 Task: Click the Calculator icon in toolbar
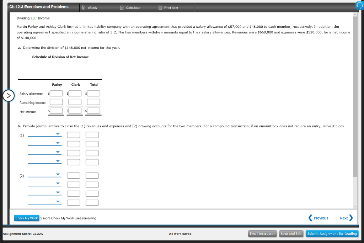122,8
